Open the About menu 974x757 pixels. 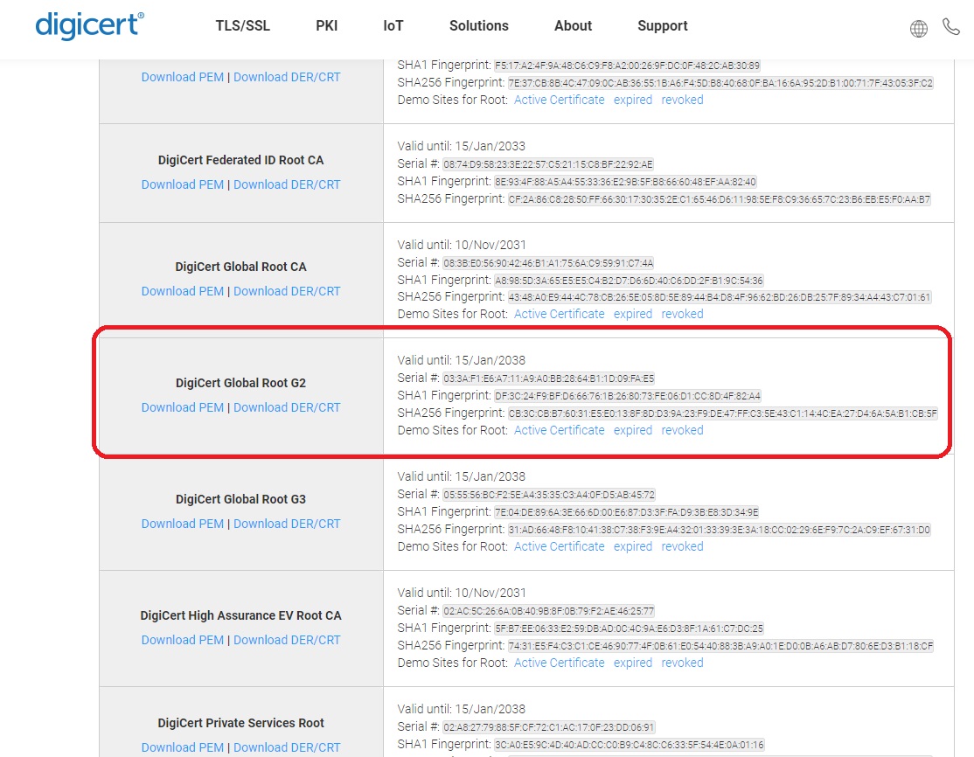573,26
